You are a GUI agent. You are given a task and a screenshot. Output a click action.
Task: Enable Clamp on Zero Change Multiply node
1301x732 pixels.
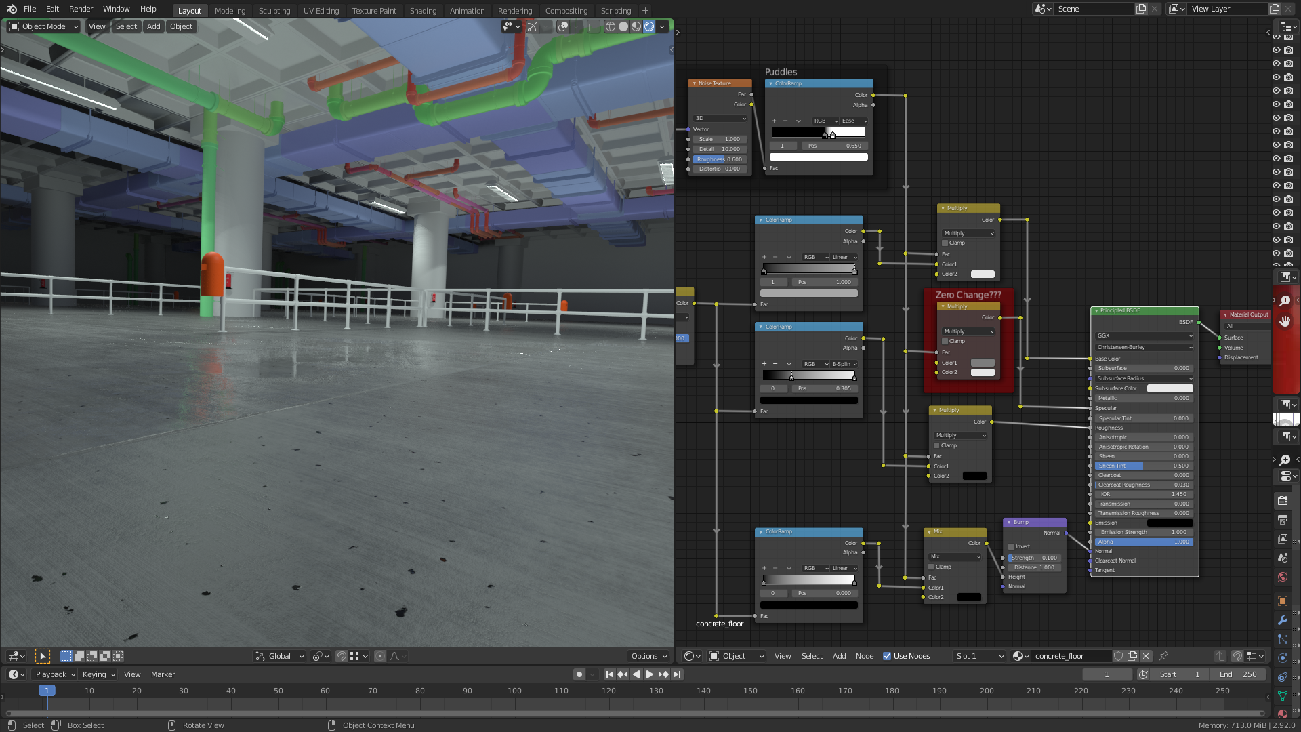(945, 341)
